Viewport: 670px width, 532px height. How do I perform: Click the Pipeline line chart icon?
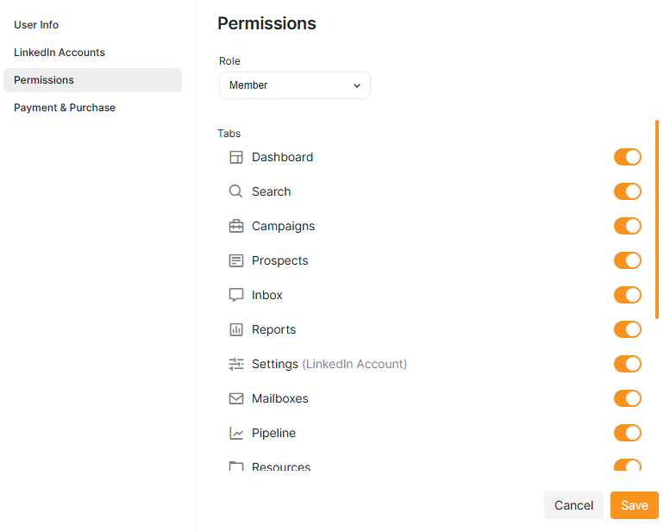[236, 433]
